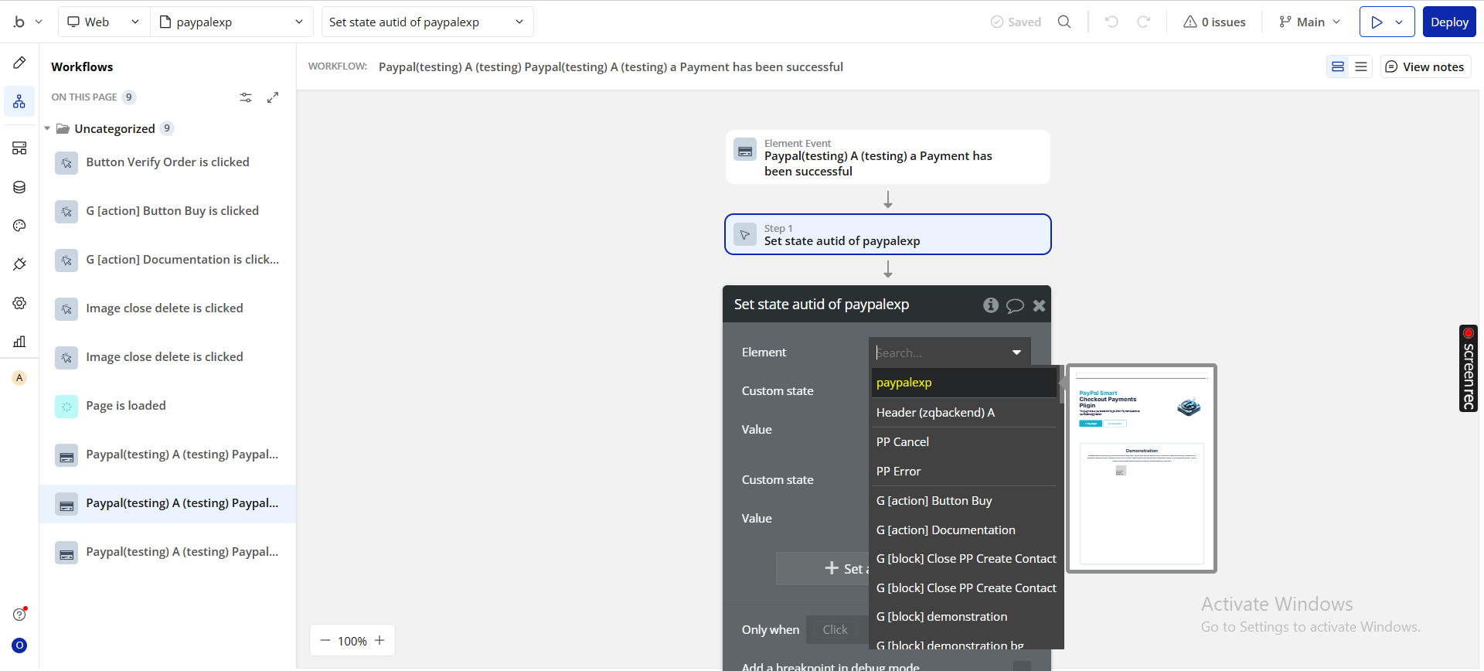Viewport: 1484px width, 671px height.
Task: Switch to card view layout toggle
Action: [x=1338, y=66]
